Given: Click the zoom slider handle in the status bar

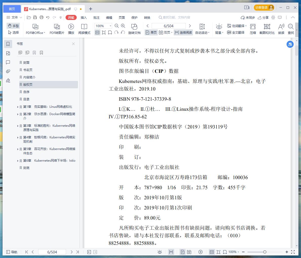Looking at the screenshot, I should click(265, 252).
